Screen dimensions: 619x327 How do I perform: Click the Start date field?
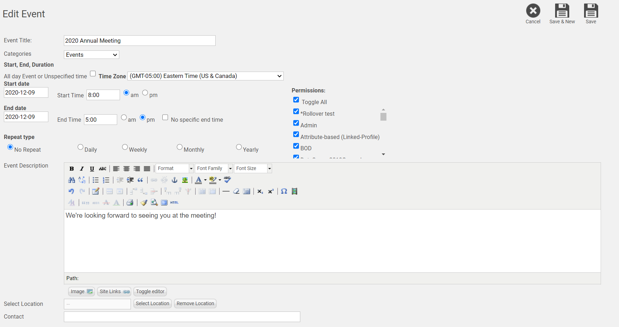26,92
